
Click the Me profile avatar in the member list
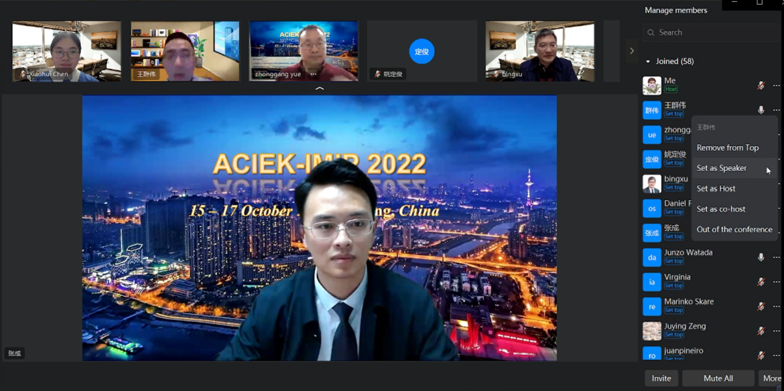(652, 86)
